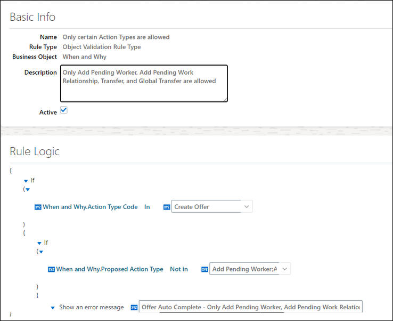
Task: Open the Create Offer dropdown
Action: click(212, 206)
